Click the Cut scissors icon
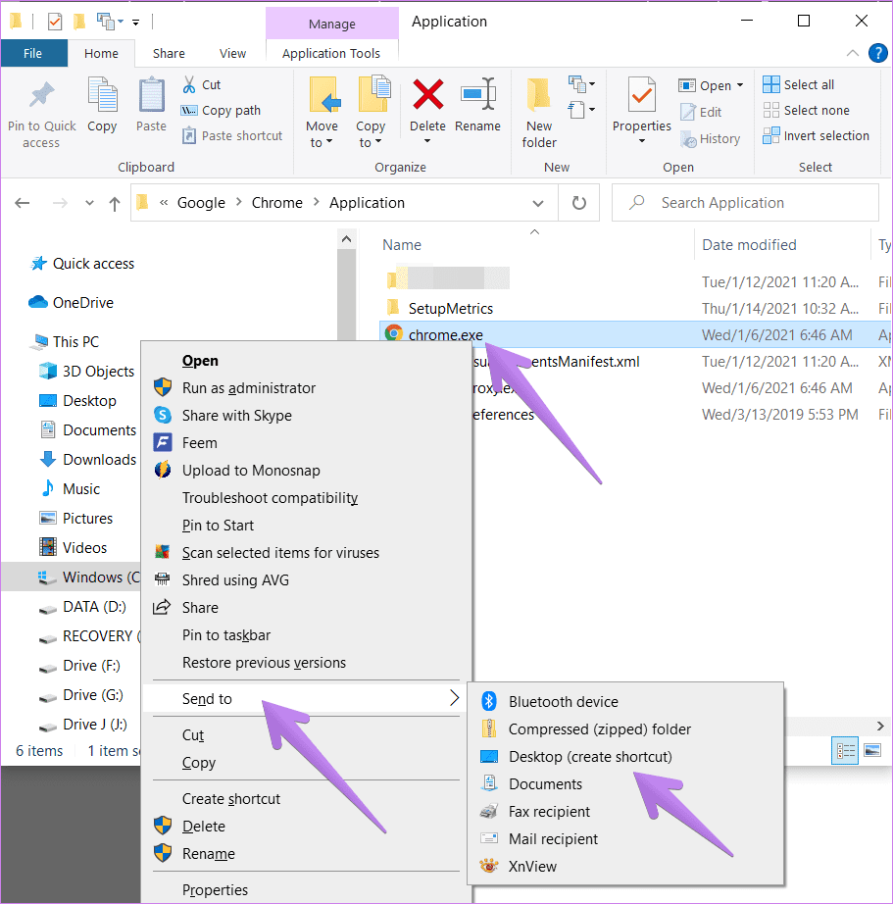The height and width of the screenshot is (904, 893). tap(188, 84)
